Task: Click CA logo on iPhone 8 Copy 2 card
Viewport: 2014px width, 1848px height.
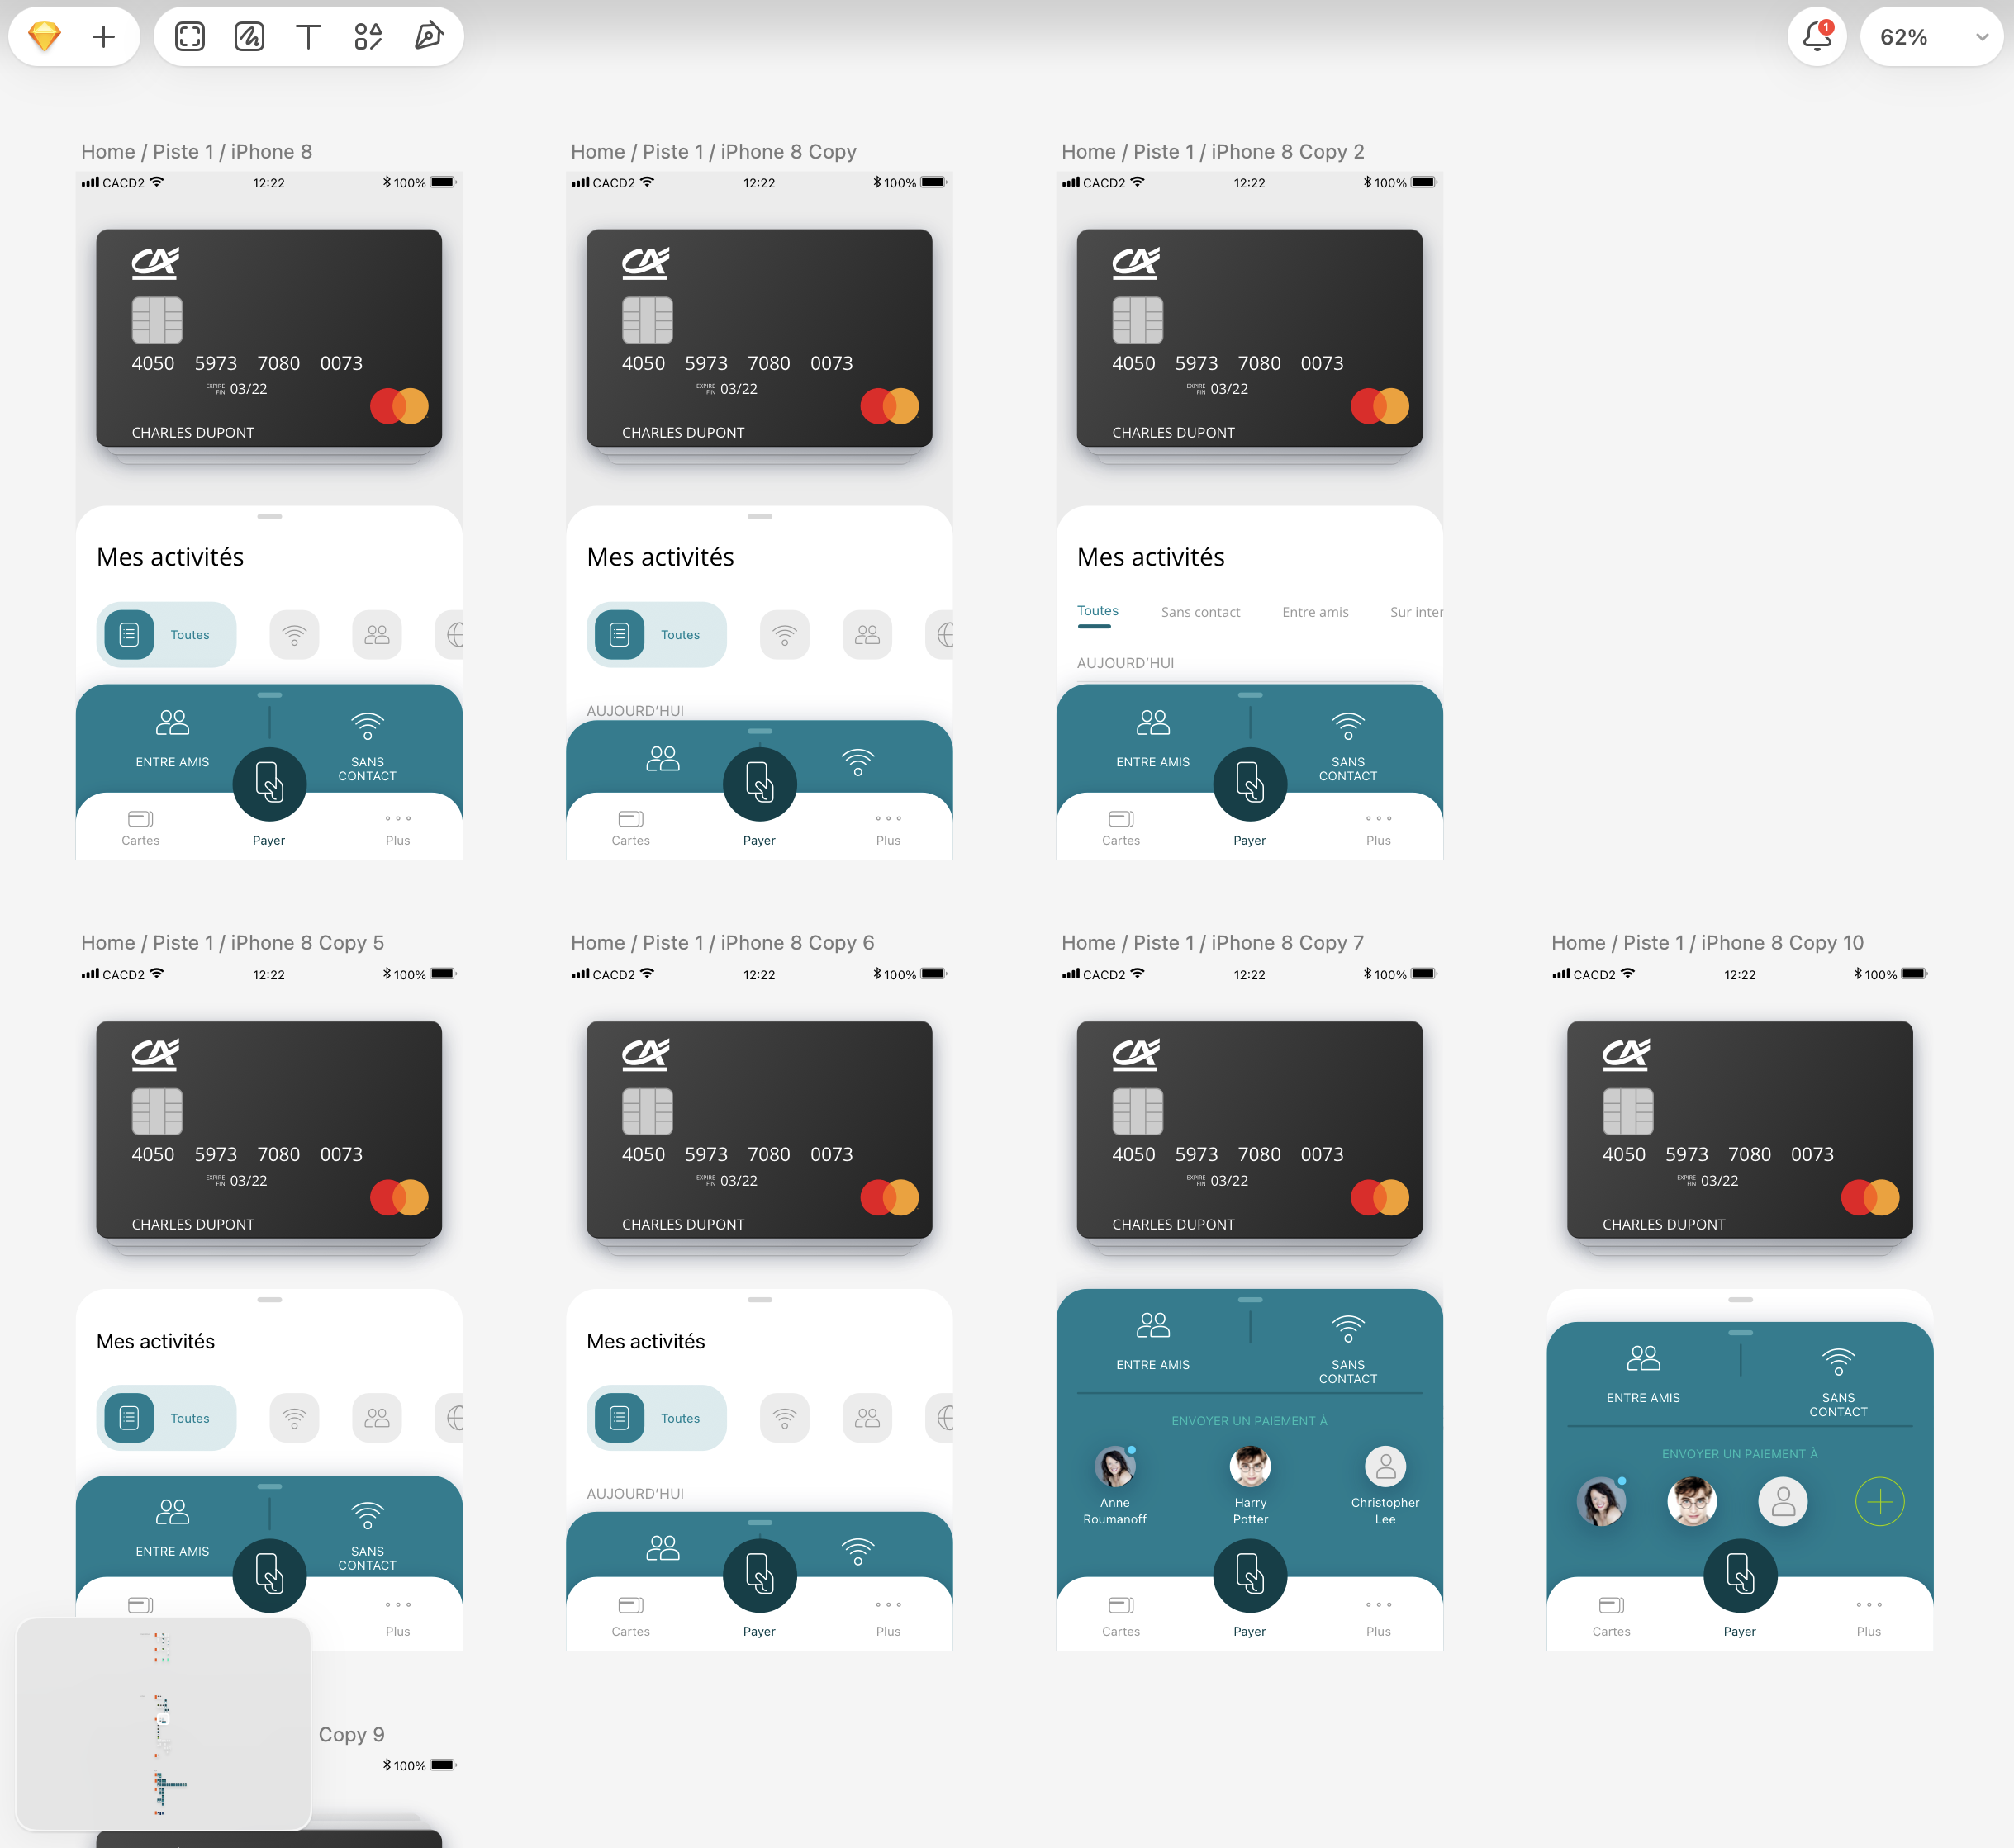Action: click(x=1136, y=263)
